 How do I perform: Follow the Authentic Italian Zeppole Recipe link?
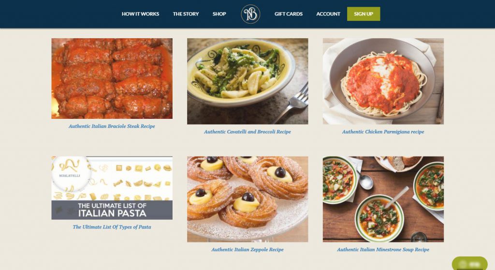(247, 250)
